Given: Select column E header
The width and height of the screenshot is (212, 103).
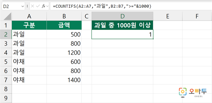Looking at the screenshot, I should [x=168, y=16].
